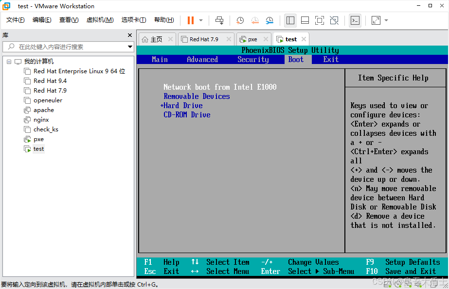This screenshot has height=289, width=449.
Task: Switch to Unity mode icon
Action: [x=334, y=20]
